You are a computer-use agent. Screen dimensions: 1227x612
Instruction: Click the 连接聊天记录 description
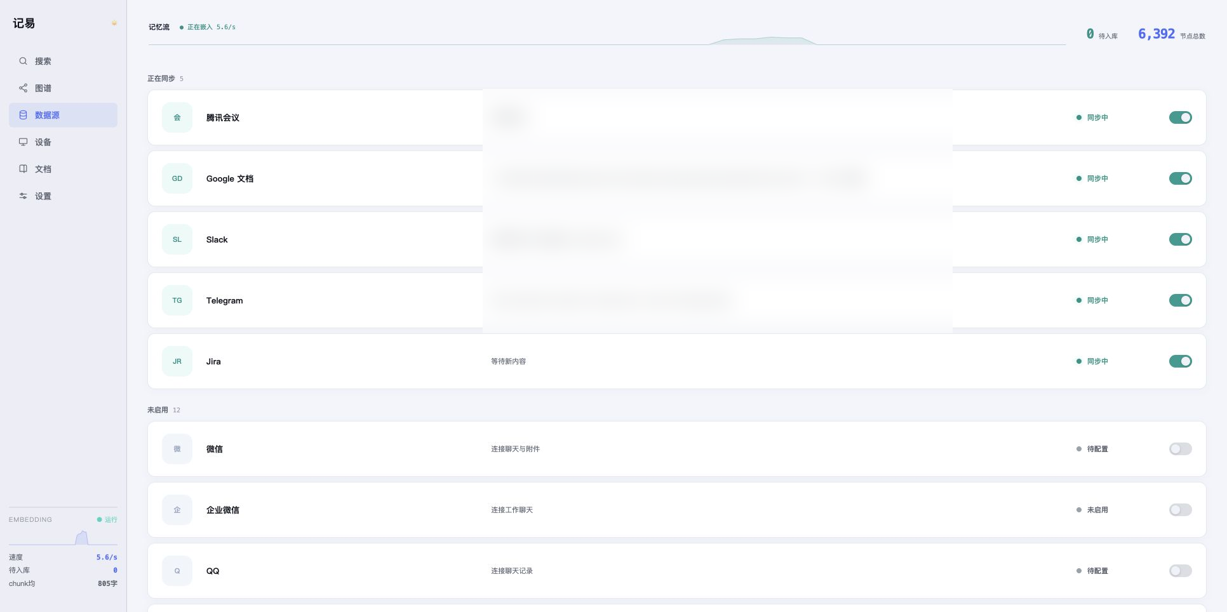[x=512, y=571]
